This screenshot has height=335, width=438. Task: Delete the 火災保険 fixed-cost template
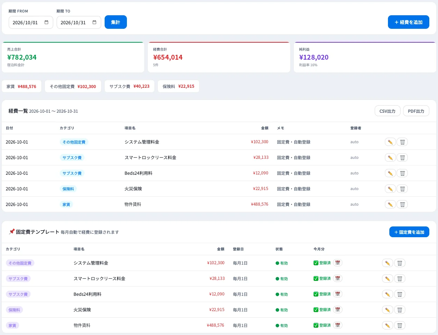pyautogui.click(x=400, y=310)
